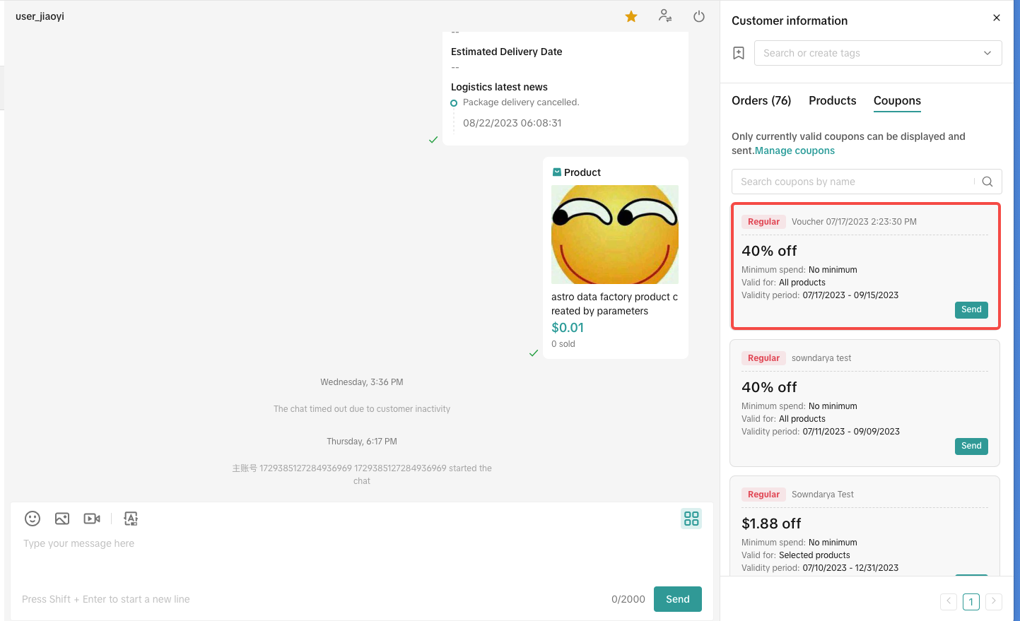The height and width of the screenshot is (621, 1020).
Task: Click the add tag bookmark icon
Action: point(739,53)
